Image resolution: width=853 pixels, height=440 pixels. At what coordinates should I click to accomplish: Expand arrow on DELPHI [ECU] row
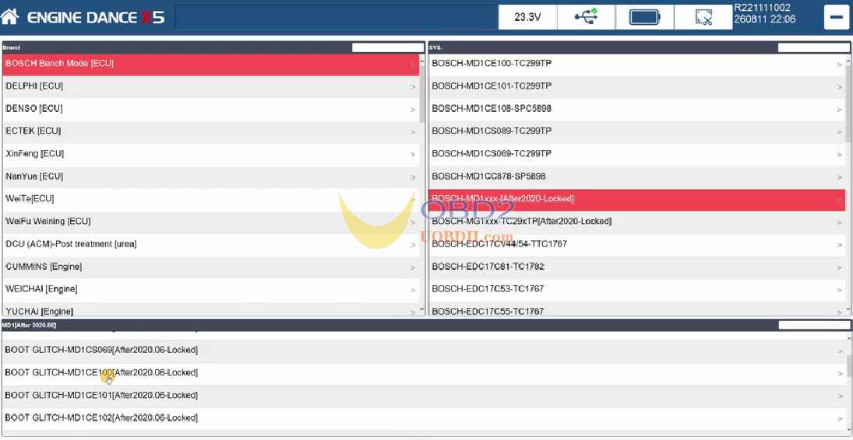412,88
